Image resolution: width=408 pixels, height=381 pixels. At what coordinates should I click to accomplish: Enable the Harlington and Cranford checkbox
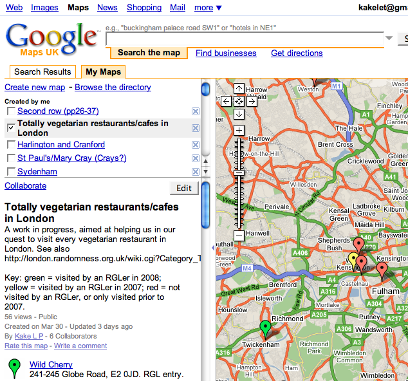coord(11,145)
